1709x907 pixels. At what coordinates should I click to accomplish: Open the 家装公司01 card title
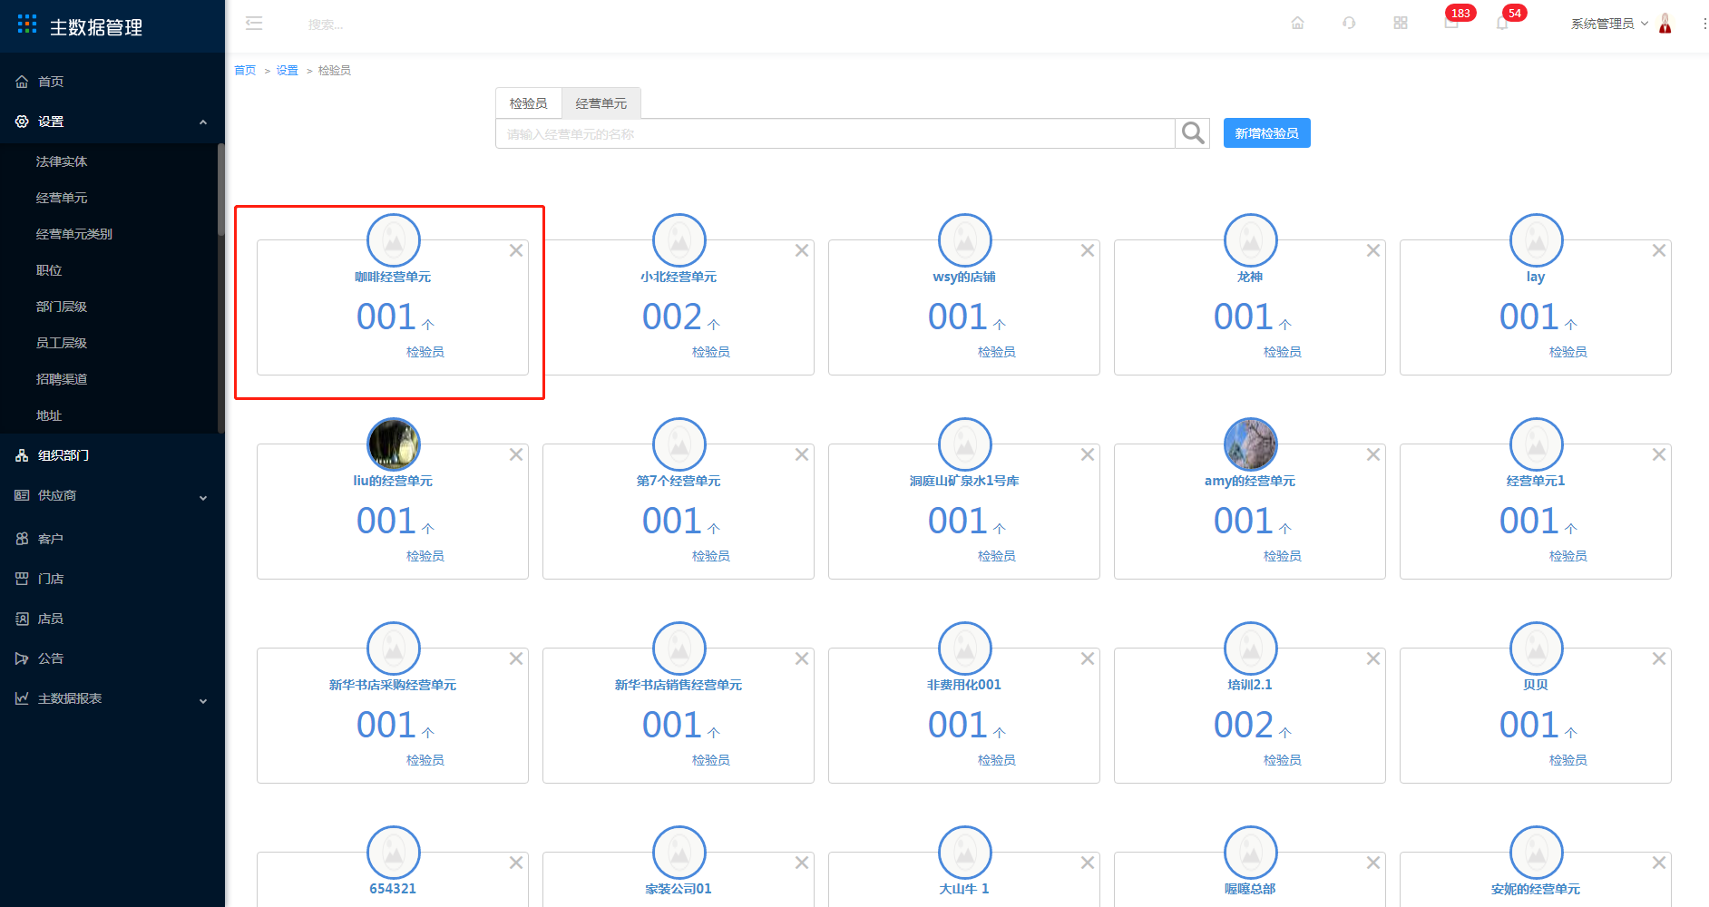tap(679, 889)
